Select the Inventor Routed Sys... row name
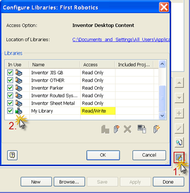 pyautogui.click(x=54, y=95)
